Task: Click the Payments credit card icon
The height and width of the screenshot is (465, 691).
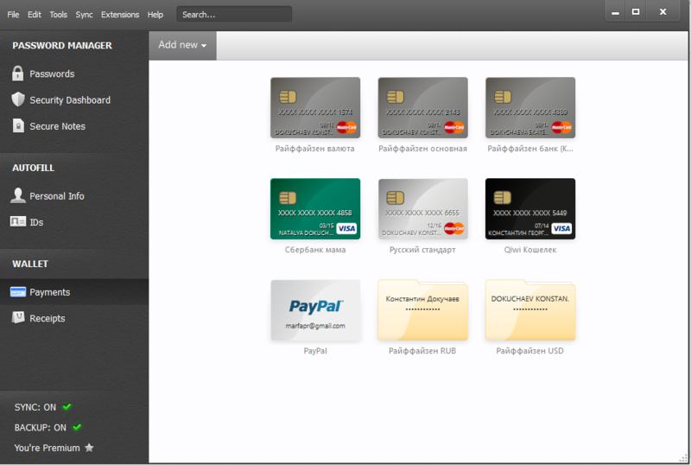Action: pos(18,292)
